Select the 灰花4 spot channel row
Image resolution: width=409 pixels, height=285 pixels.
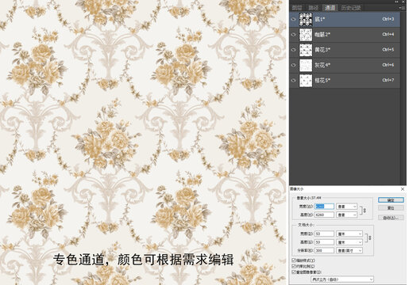(x=345, y=65)
